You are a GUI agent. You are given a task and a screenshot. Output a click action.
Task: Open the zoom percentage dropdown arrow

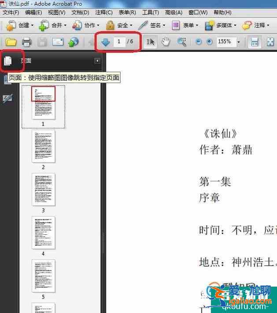[238, 42]
